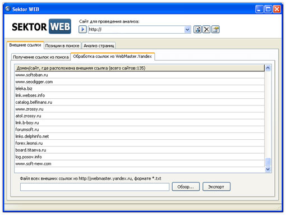Click the X delete icon beside URL field
286x215 pixels.
(x=206, y=29)
